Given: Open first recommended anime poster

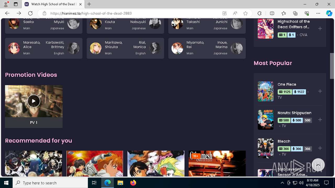Looking at the screenshot, I should click(x=33, y=163).
